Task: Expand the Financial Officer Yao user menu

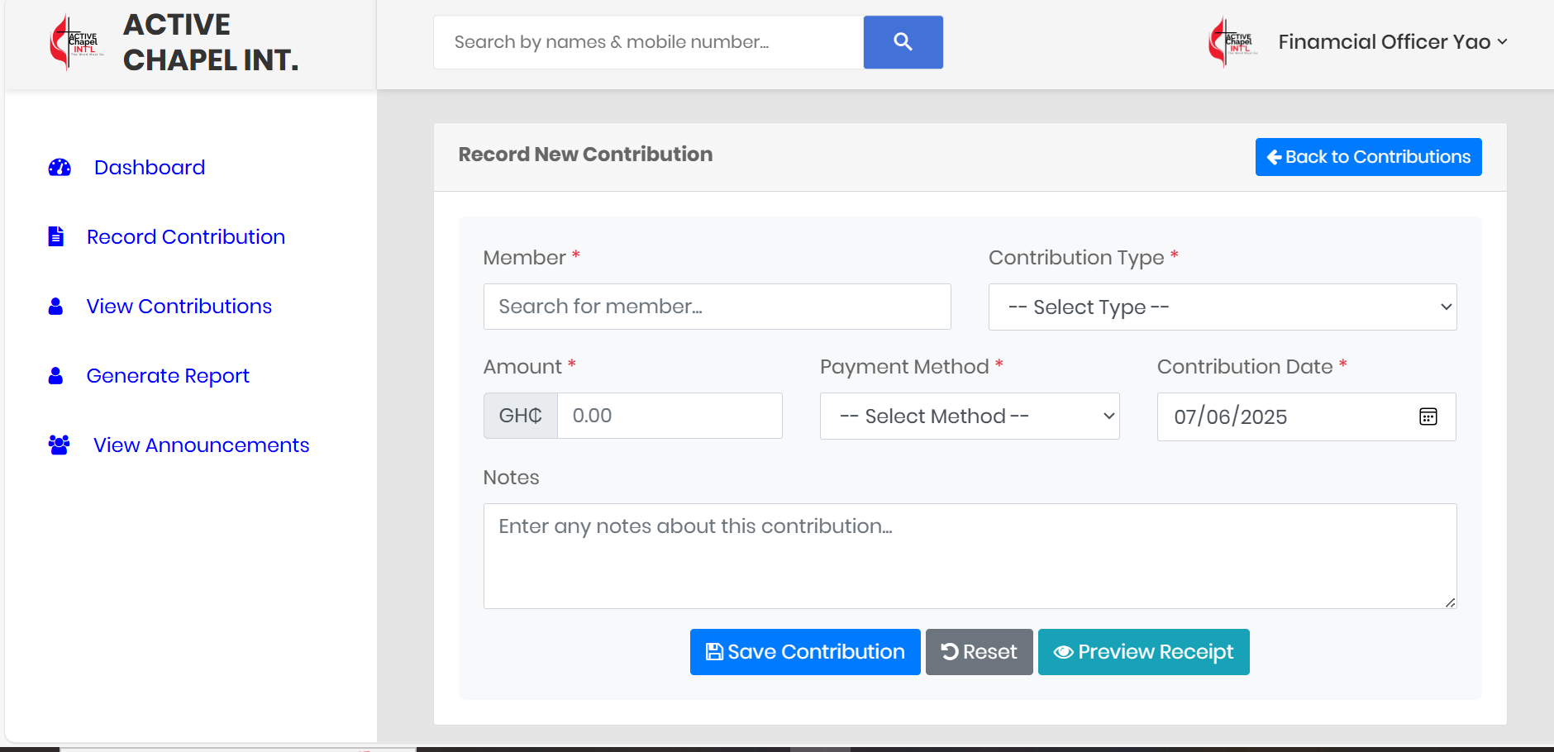Action: [1392, 42]
